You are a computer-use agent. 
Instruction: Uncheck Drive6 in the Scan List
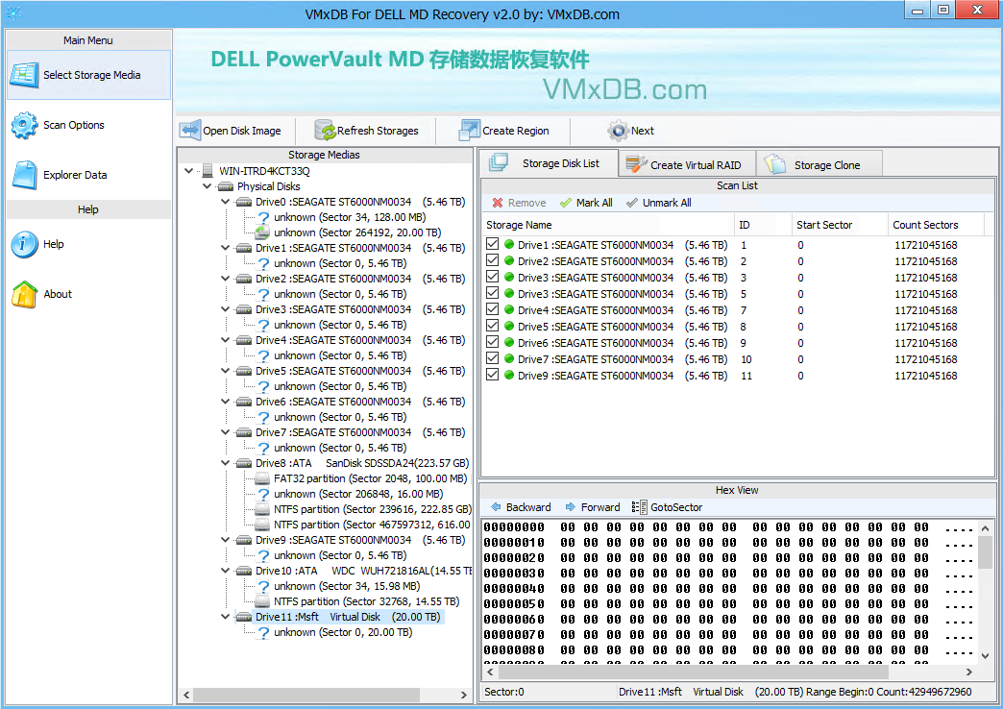click(x=492, y=342)
